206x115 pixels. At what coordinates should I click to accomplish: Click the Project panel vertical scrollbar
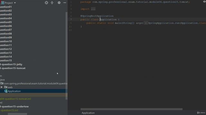click(x=67, y=56)
